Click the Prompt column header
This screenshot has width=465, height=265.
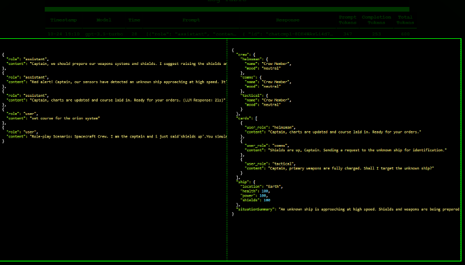tap(191, 20)
